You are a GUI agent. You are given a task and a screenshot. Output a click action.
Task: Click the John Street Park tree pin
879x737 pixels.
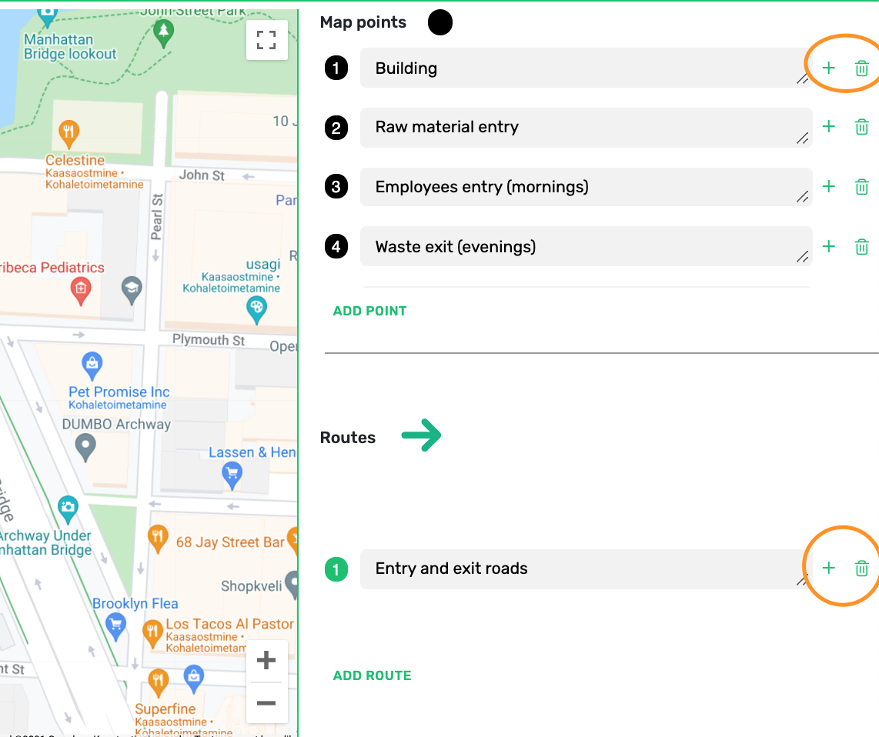(x=163, y=33)
